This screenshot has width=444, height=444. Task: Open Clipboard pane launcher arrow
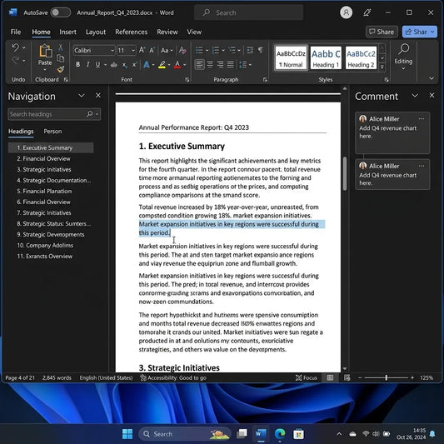click(x=66, y=80)
